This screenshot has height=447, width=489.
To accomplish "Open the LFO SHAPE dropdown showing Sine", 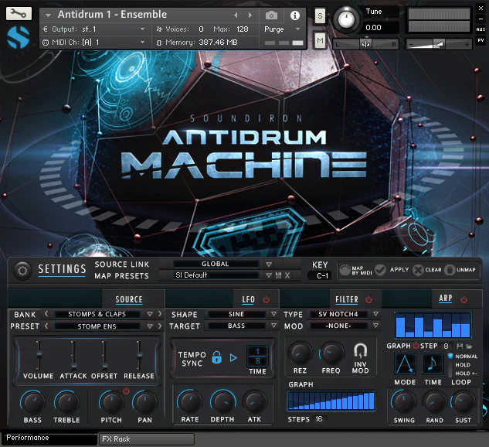I will 236,315.
